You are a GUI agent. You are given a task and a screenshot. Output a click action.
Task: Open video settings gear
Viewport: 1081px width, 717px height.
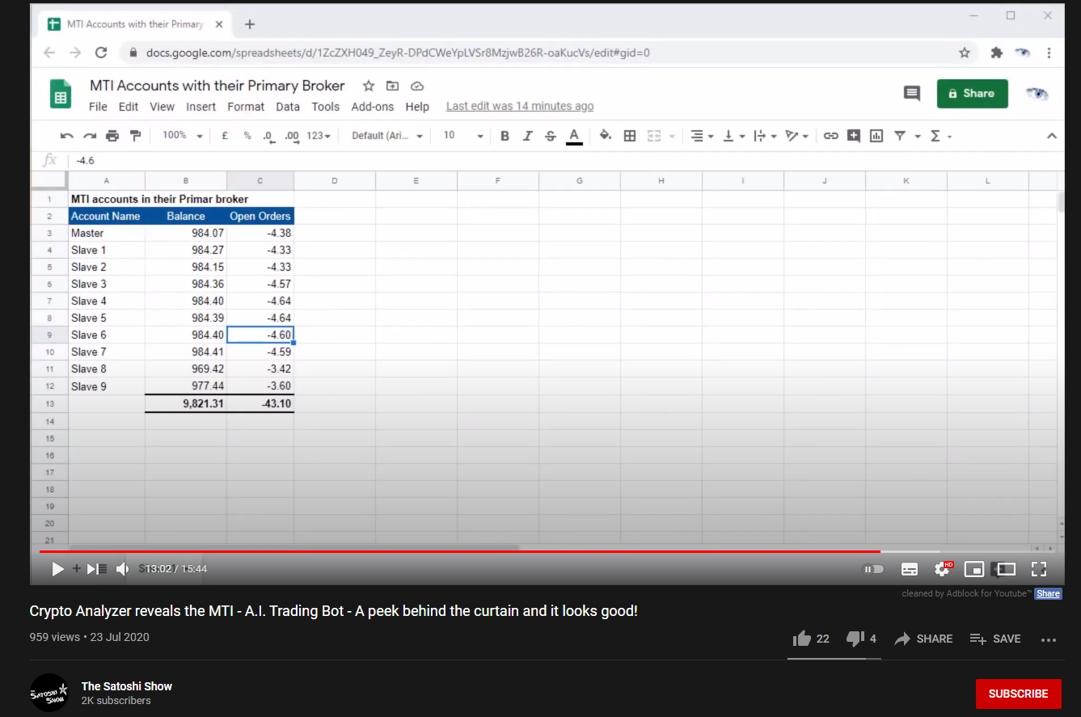pos(942,569)
